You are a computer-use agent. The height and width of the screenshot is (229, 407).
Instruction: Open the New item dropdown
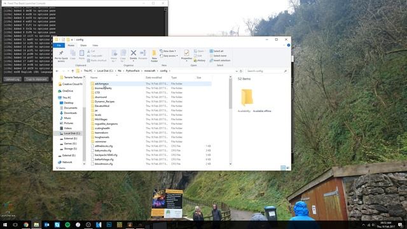click(x=168, y=51)
